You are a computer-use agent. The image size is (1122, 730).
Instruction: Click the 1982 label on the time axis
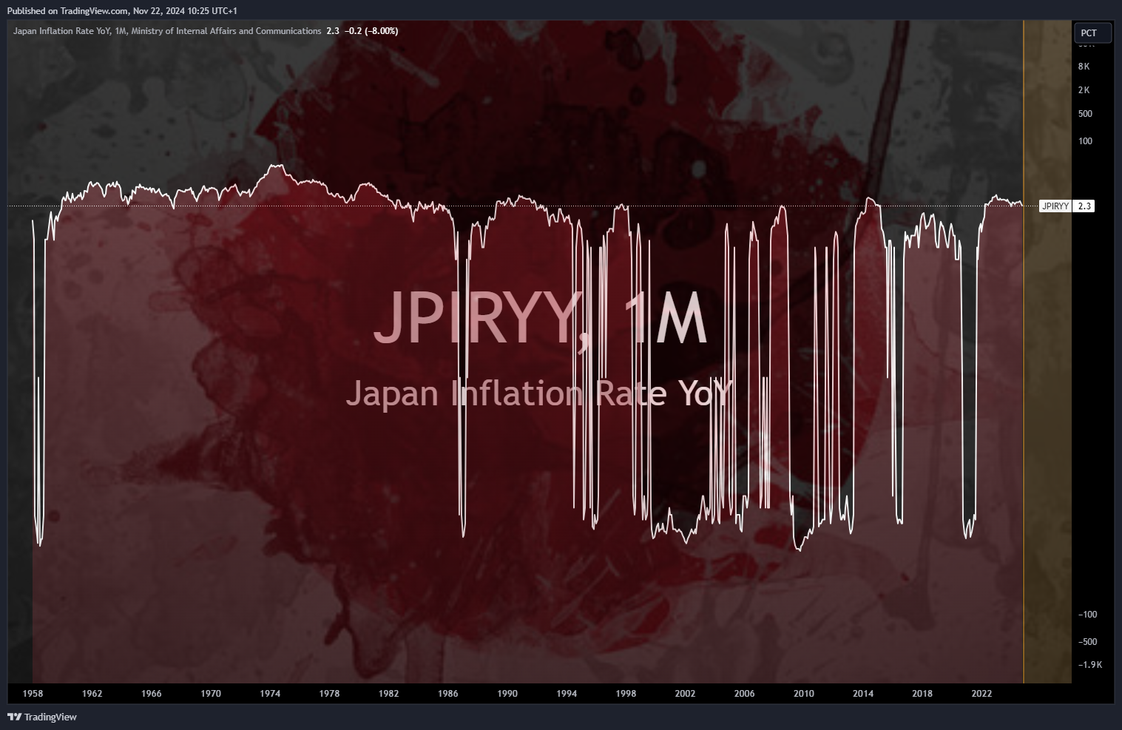(x=388, y=694)
